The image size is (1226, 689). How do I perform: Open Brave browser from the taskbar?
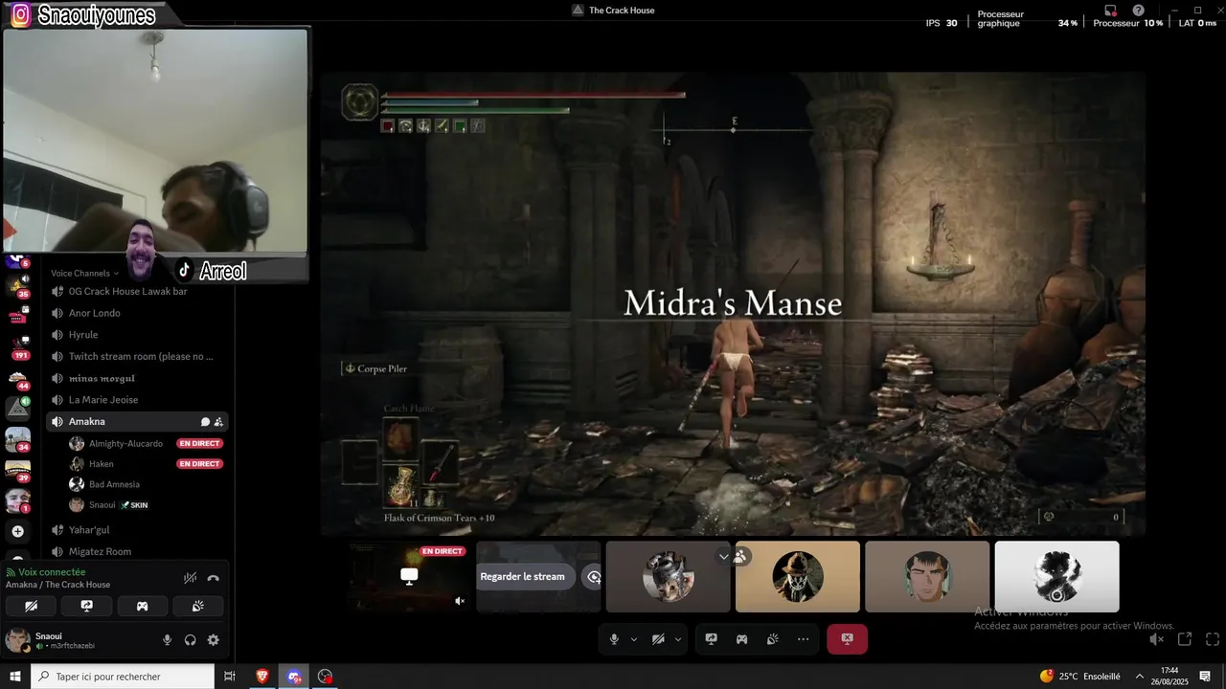click(x=262, y=677)
